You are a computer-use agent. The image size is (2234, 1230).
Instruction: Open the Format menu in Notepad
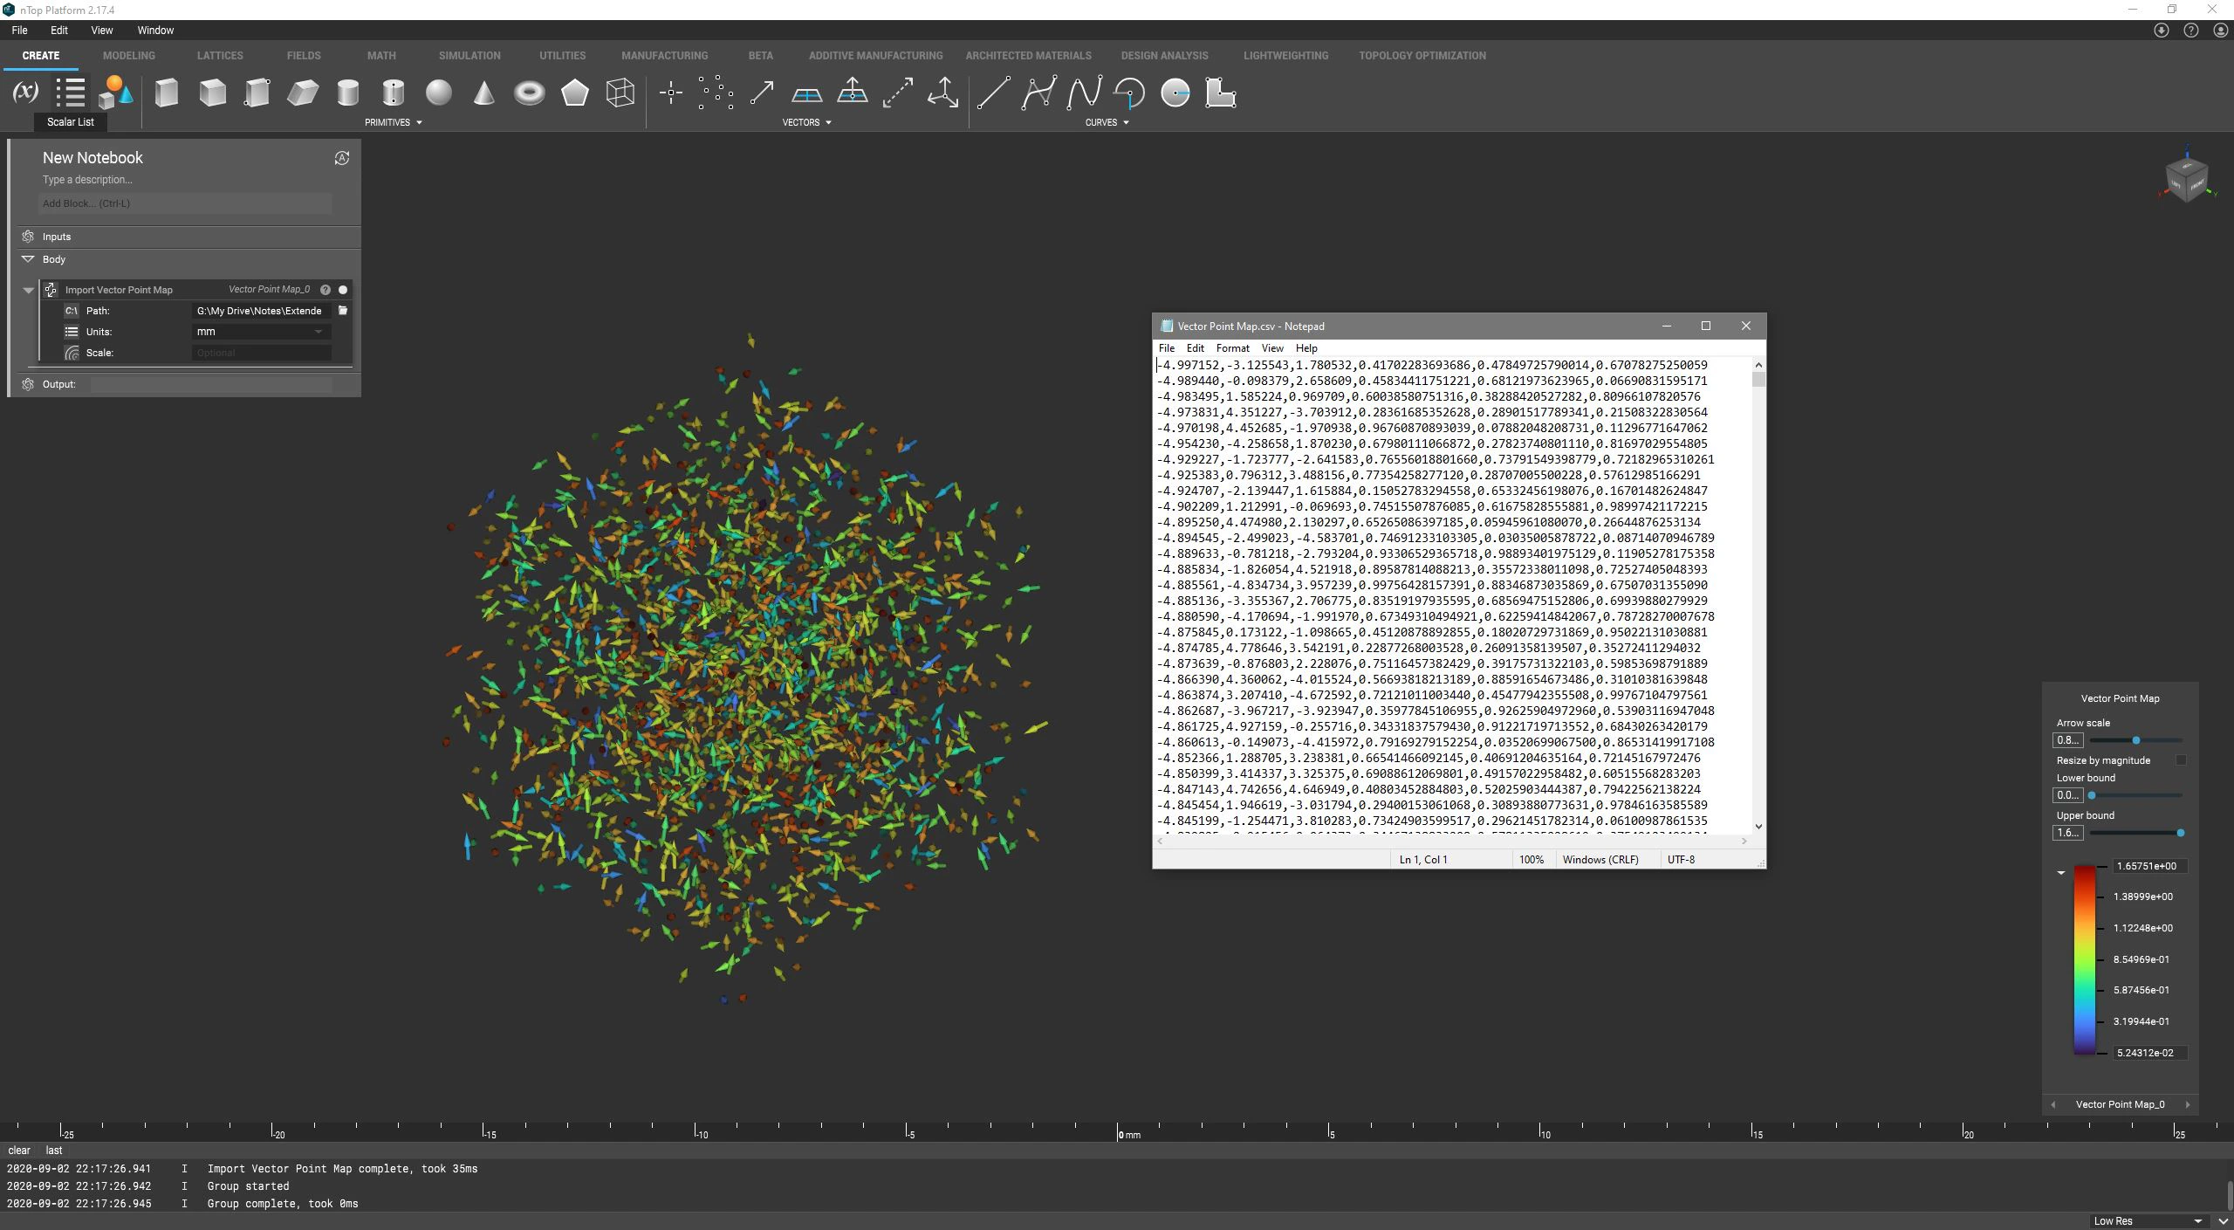(x=1231, y=347)
